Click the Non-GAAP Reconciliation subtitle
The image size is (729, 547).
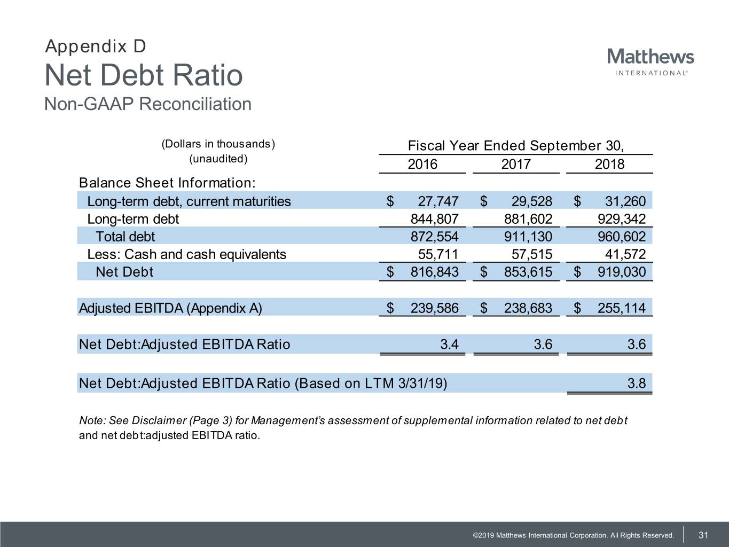tap(147, 104)
